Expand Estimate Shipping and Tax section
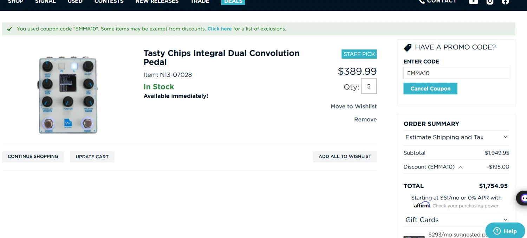 coord(506,137)
